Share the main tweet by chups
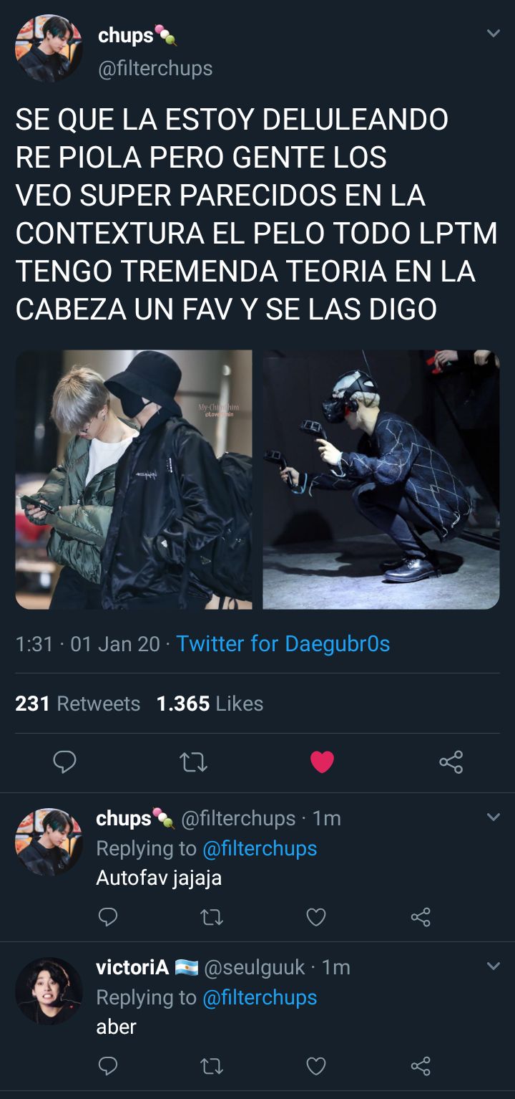The image size is (515, 1099). click(451, 762)
